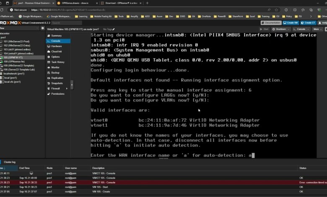Open the Shutdown dropdown arrow
327x197 pixels.
(x=288, y=29)
